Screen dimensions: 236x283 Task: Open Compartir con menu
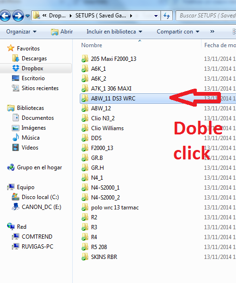coord(178,32)
